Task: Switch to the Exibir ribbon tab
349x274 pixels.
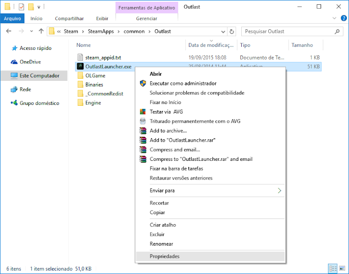Action: coord(102,18)
